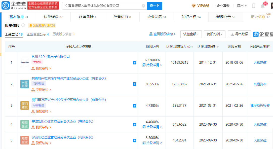Click the 兴橙东樱 logo in row 2
The height and width of the screenshot is (149, 273).
(x=25, y=84)
